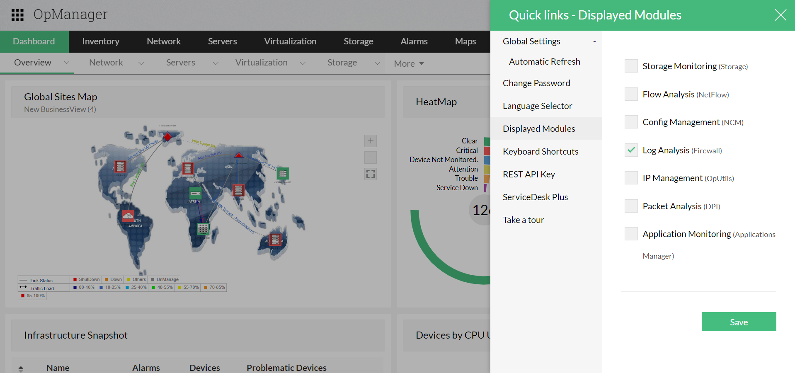
Task: Enable the Flow Analysis (NetFlow) checkbox
Action: [x=631, y=94]
